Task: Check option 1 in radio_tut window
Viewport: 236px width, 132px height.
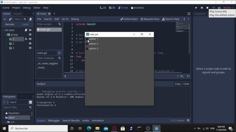Action: (87, 39)
